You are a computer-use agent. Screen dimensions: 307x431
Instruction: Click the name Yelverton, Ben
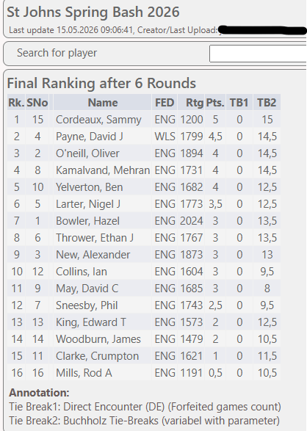click(89, 187)
